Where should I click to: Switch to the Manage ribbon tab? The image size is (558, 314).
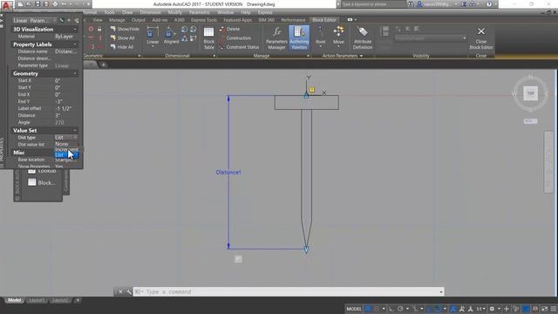click(x=117, y=20)
